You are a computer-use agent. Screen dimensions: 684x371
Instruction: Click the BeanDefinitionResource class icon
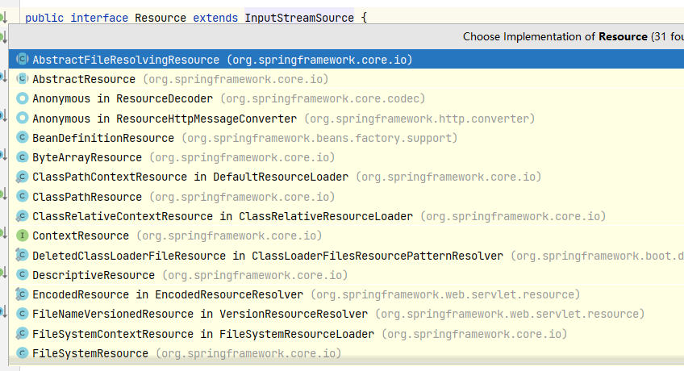(23, 137)
